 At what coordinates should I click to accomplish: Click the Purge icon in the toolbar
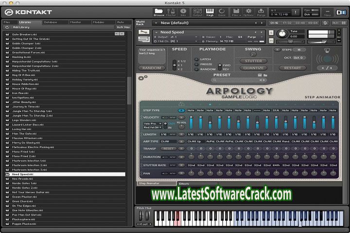pos(261,12)
